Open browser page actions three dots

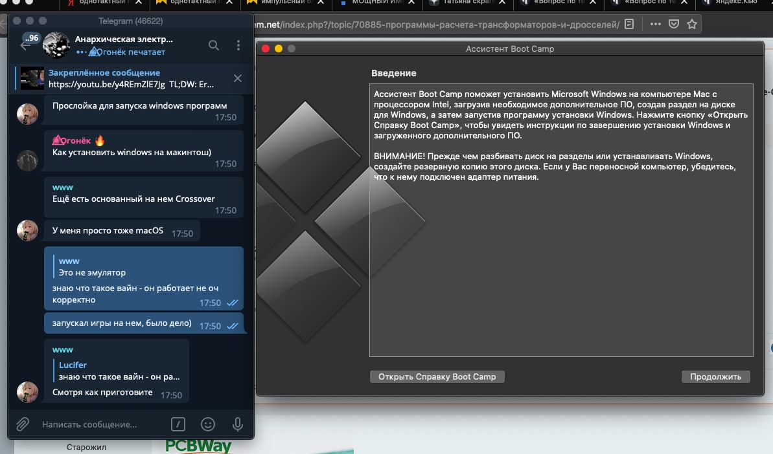[655, 24]
